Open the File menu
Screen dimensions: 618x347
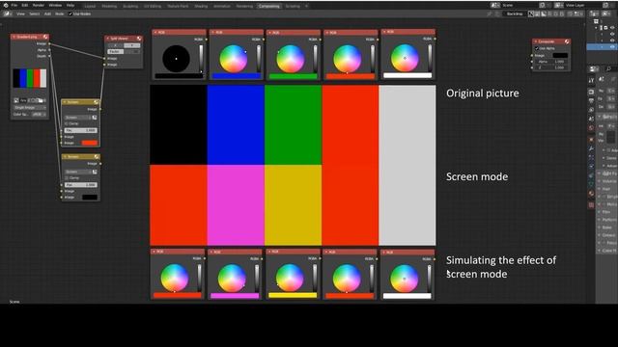click(14, 6)
